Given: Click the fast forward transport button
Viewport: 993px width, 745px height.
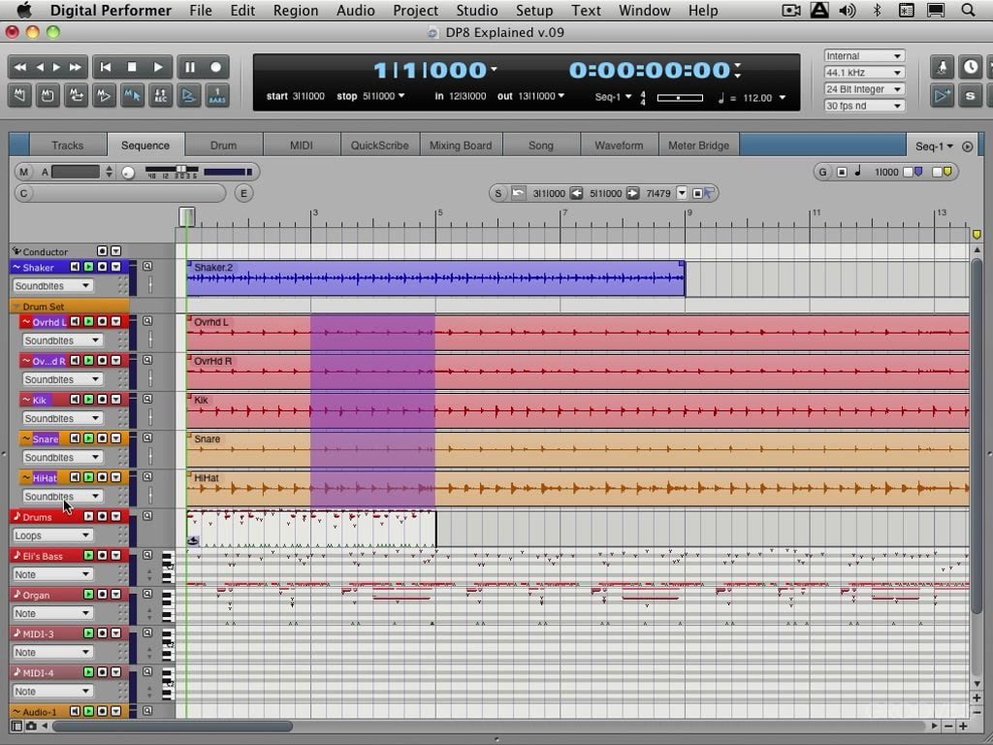Looking at the screenshot, I should click(x=76, y=67).
